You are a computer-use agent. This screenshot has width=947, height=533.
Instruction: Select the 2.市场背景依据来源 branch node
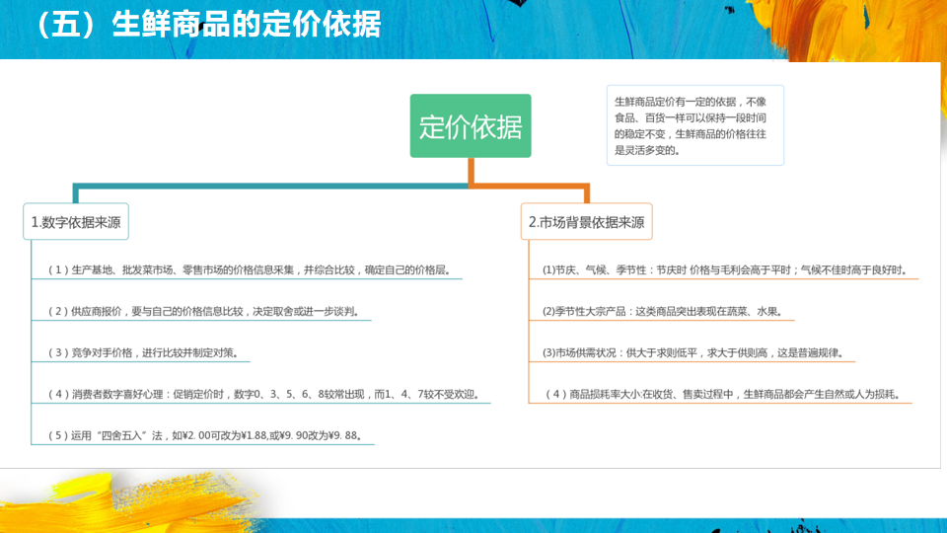(586, 222)
